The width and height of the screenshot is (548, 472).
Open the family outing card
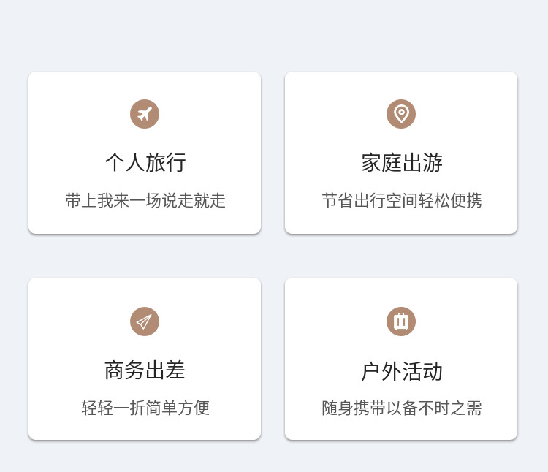click(x=401, y=153)
